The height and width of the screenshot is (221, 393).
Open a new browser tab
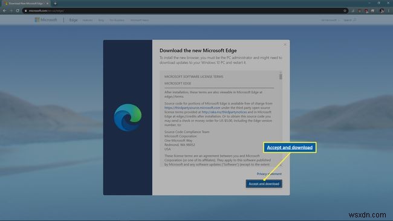pyautogui.click(x=55, y=4)
